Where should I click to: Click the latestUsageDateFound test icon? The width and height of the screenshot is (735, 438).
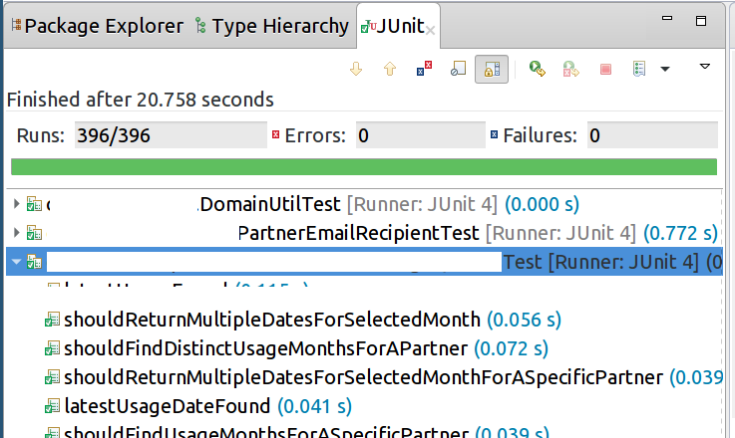coord(52,406)
